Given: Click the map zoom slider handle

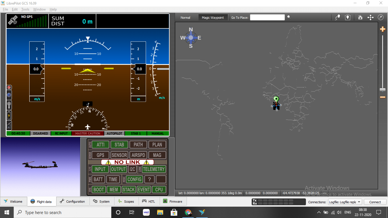Looking at the screenshot, I should coord(383,90).
